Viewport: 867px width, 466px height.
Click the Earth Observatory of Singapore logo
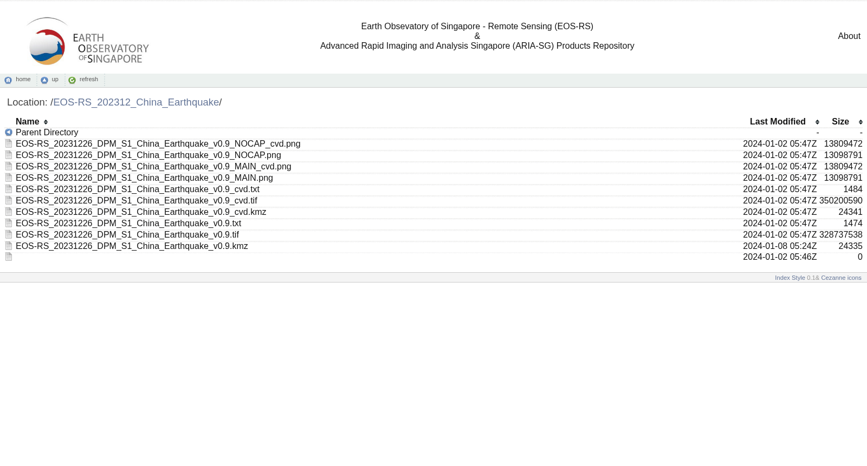pyautogui.click(x=87, y=41)
